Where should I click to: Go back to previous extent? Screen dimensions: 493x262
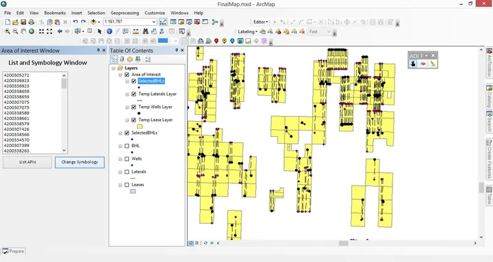click(60, 31)
